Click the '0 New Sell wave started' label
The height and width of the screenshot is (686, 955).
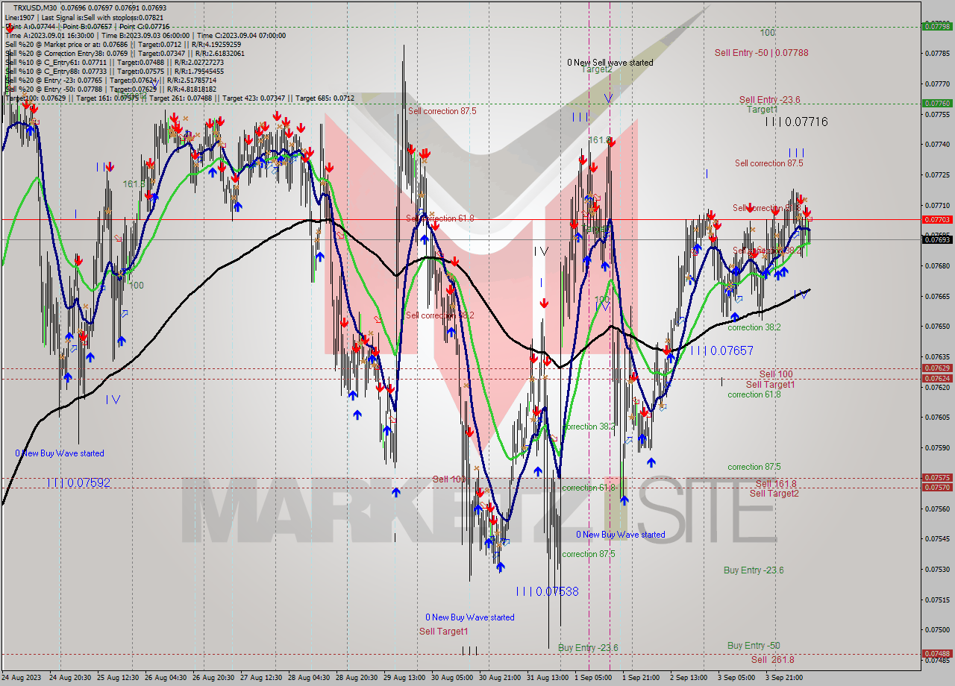coord(610,63)
